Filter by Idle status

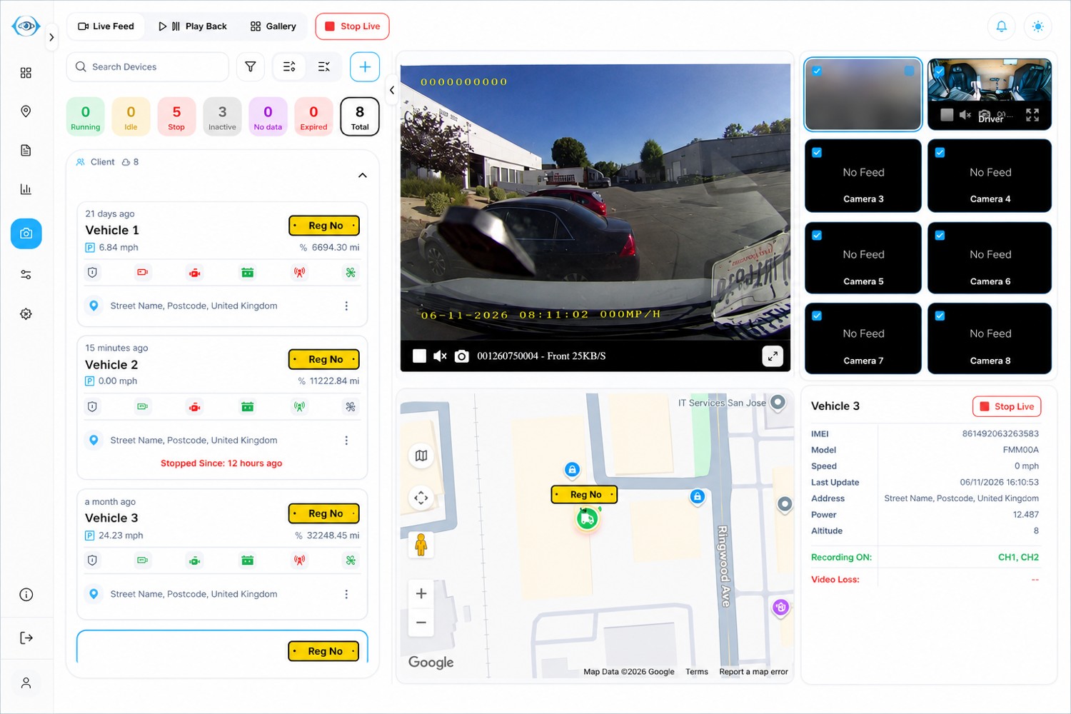(131, 117)
